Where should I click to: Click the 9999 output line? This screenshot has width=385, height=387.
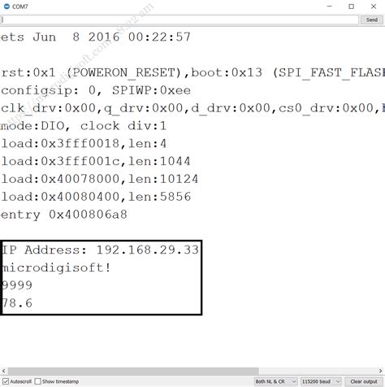point(17,285)
